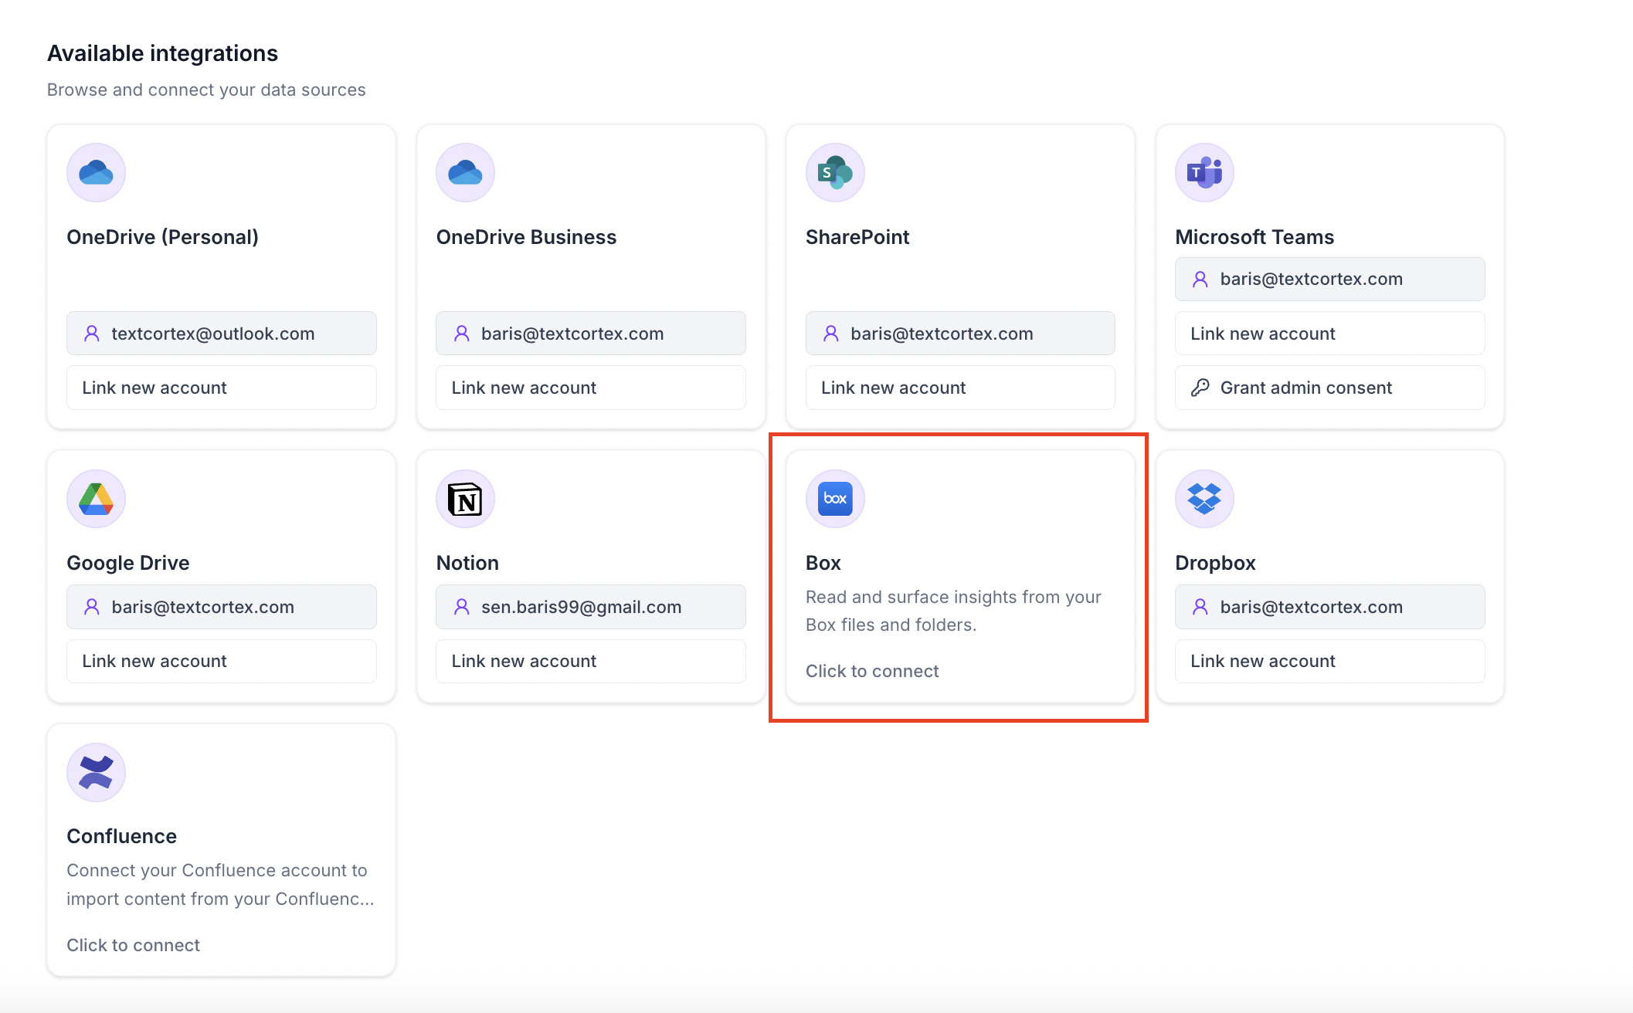
Task: Click user icon next to sen.baris99@gmail.com
Action: [x=462, y=607]
